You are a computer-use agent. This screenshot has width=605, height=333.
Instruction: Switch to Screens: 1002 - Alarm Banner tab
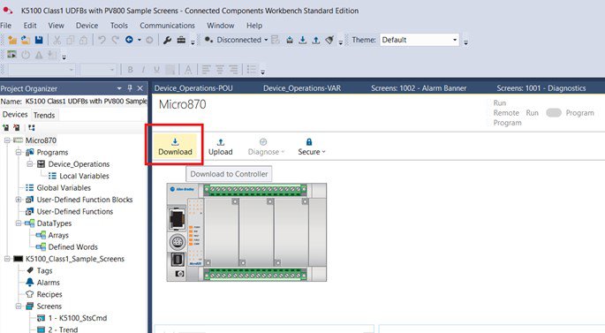419,88
